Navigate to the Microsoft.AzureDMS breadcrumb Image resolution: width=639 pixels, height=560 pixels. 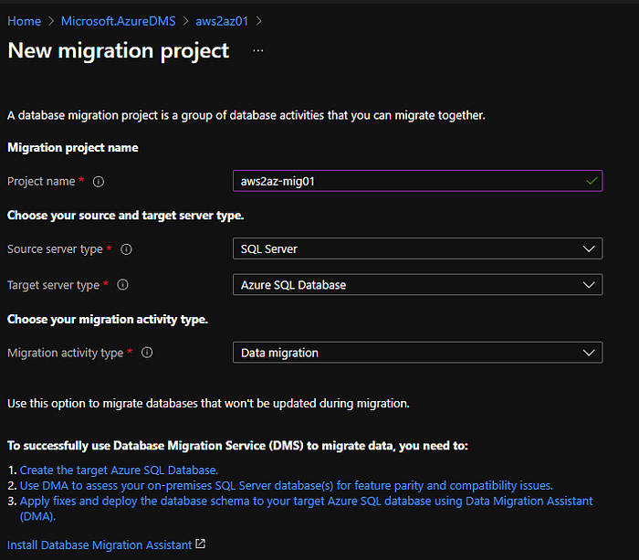[120, 20]
